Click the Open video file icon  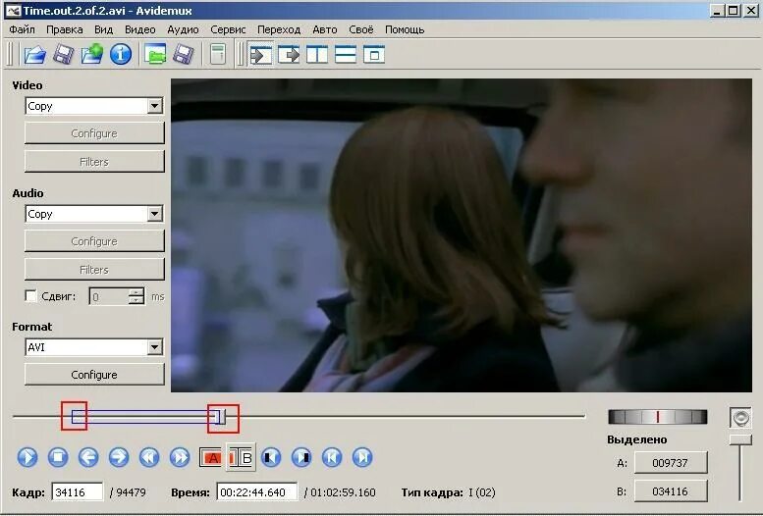[35, 54]
